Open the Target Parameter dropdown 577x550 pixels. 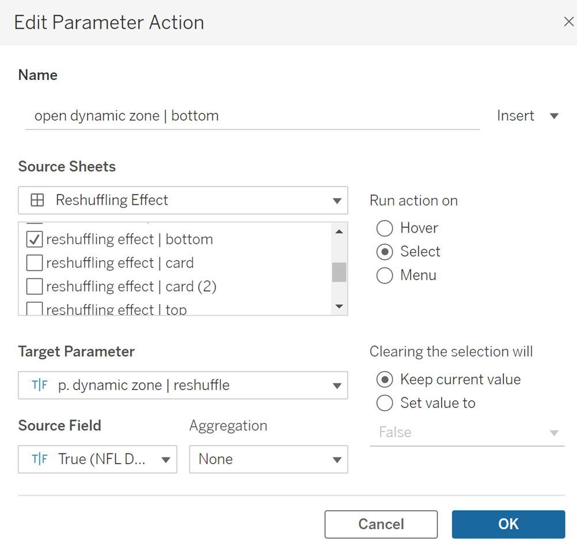pos(183,385)
